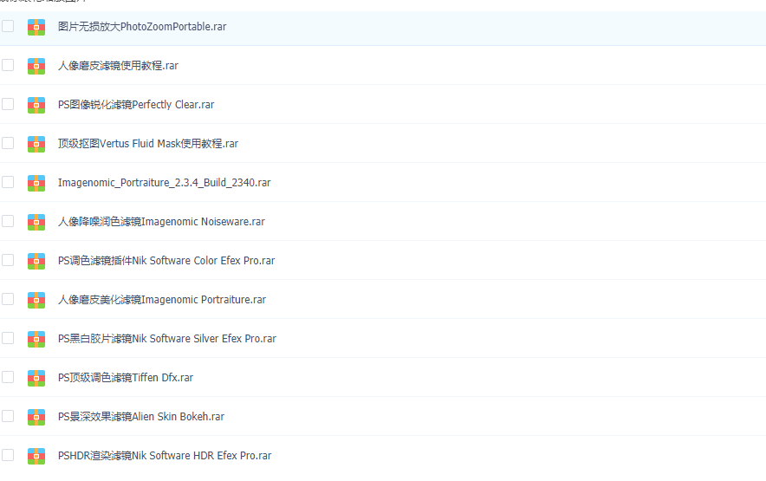This screenshot has width=766, height=481.
Task: Tick the Silver Efex Pro.rar checkbox
Action: pyautogui.click(x=8, y=338)
